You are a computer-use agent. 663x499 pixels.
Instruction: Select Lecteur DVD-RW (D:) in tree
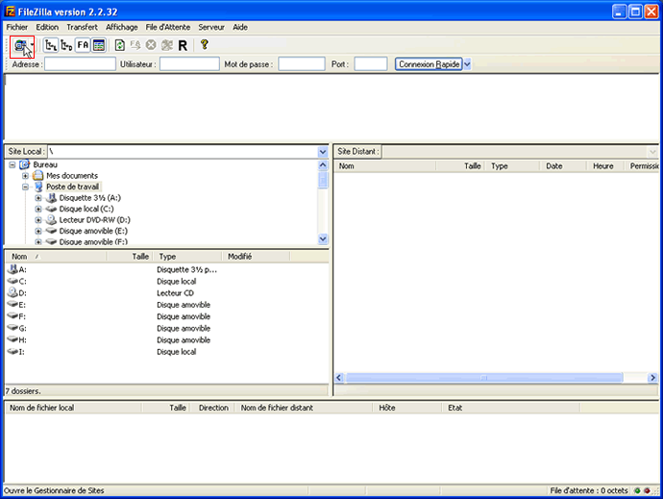tap(95, 219)
